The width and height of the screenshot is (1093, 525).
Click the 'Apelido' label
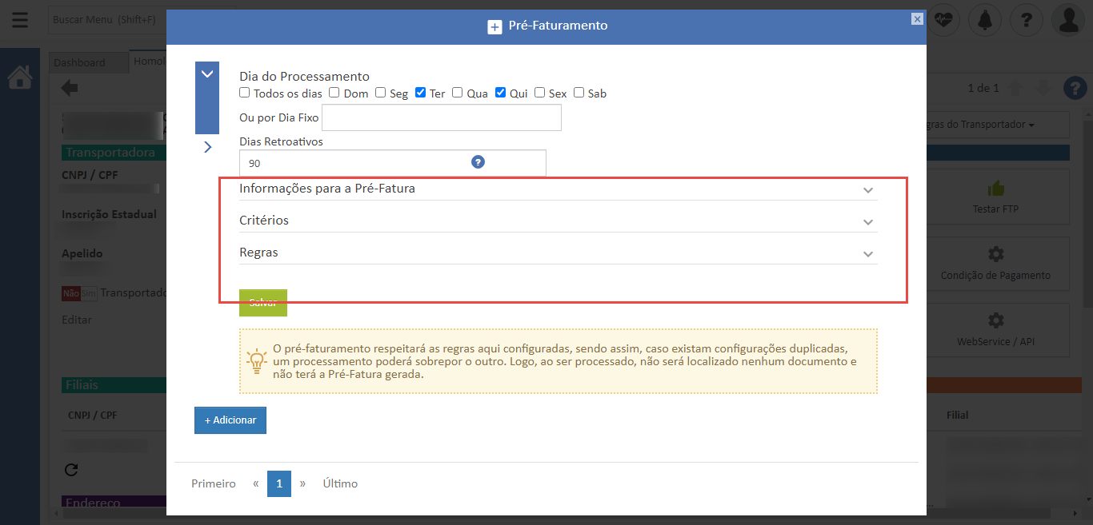(82, 253)
